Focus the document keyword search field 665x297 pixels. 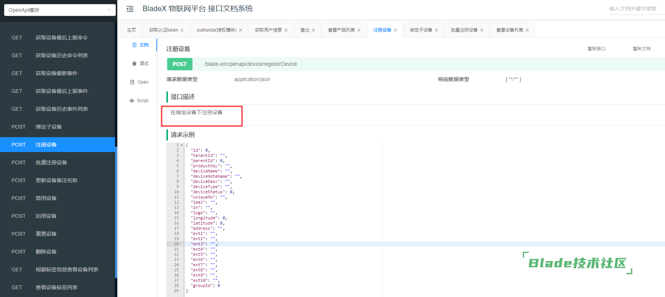click(633, 9)
